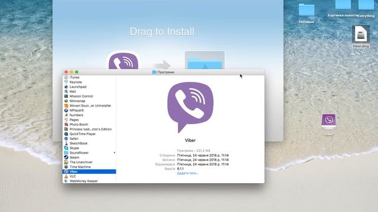The width and height of the screenshot is (378, 212).
Task: Click the Skype app icon
Action: [66, 148]
